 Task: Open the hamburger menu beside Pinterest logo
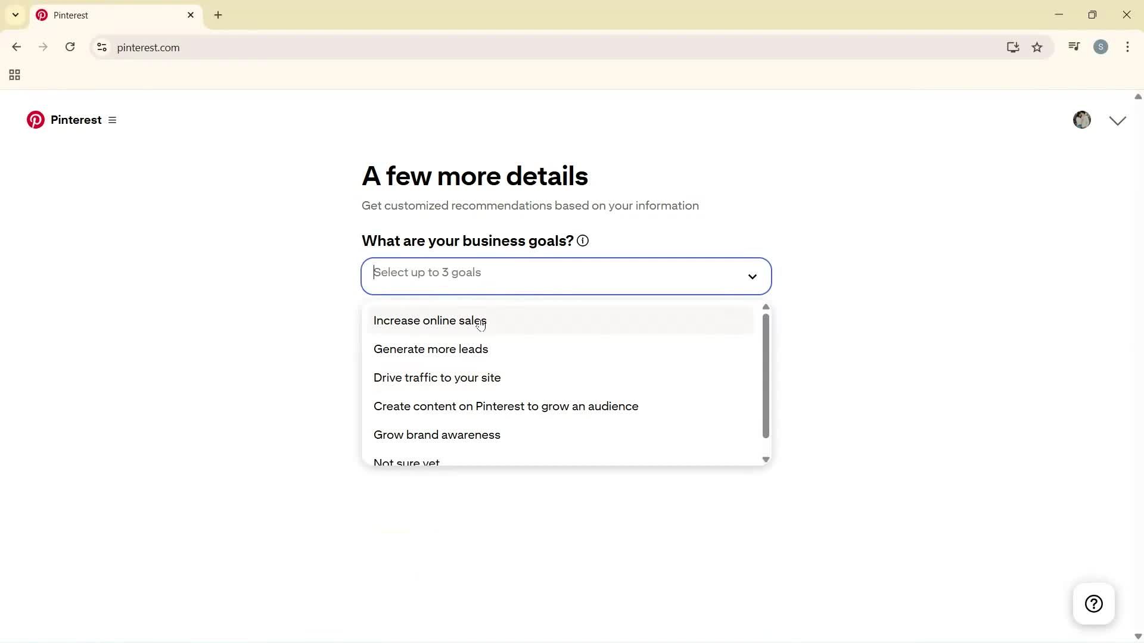[x=113, y=120]
